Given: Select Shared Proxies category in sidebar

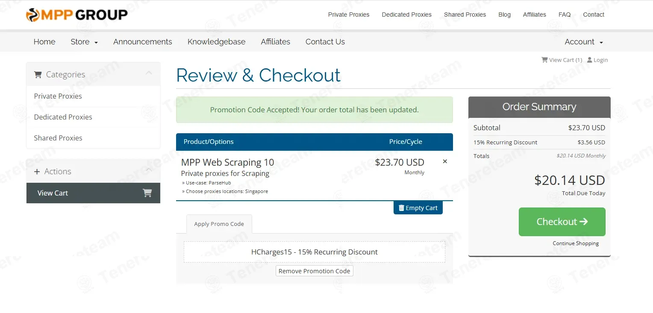Looking at the screenshot, I should coord(93,138).
